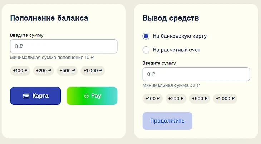Add +500 ₽ to withdrawal amount
The height and width of the screenshot is (144, 261).
(x=200, y=99)
